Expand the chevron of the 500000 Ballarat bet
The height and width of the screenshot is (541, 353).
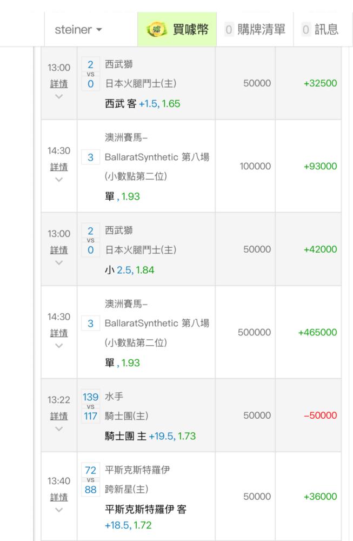coord(59,345)
